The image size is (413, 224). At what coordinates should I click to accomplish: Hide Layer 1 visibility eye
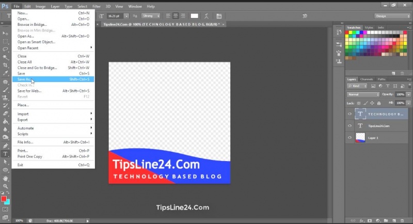click(350, 138)
